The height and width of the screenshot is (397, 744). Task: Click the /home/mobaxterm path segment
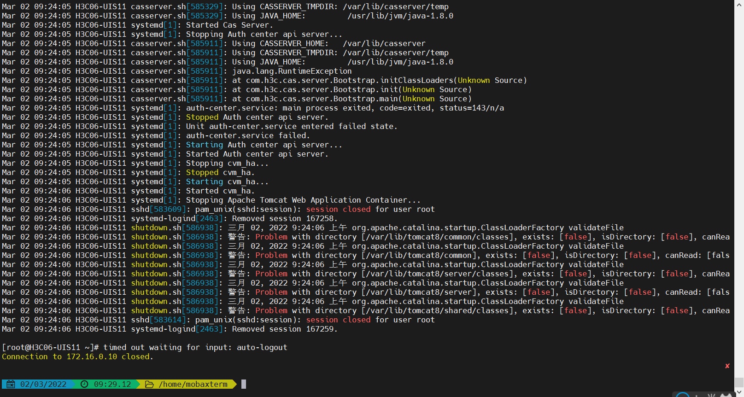pos(193,384)
